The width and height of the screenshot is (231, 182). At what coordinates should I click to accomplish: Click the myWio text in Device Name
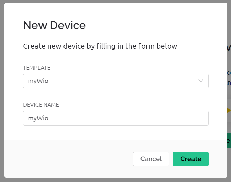[38, 118]
